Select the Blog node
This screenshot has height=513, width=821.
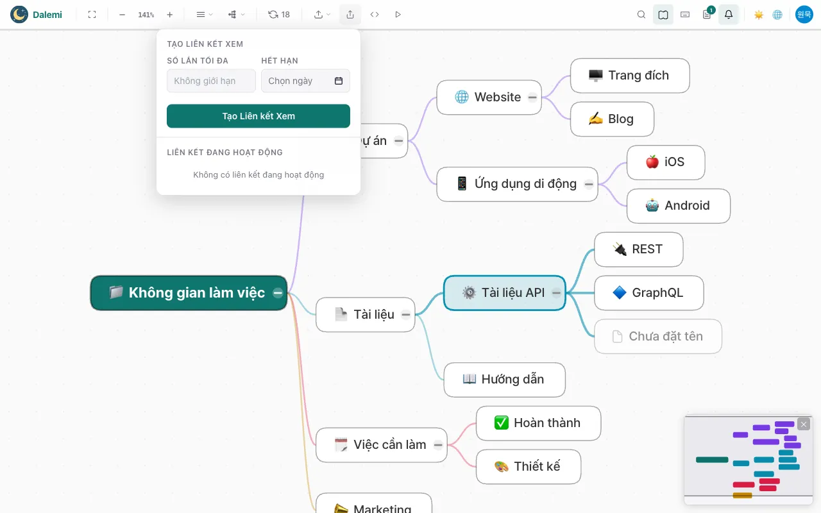tap(612, 119)
